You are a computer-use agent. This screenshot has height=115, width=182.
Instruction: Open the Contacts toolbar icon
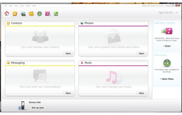click(x=15, y=14)
